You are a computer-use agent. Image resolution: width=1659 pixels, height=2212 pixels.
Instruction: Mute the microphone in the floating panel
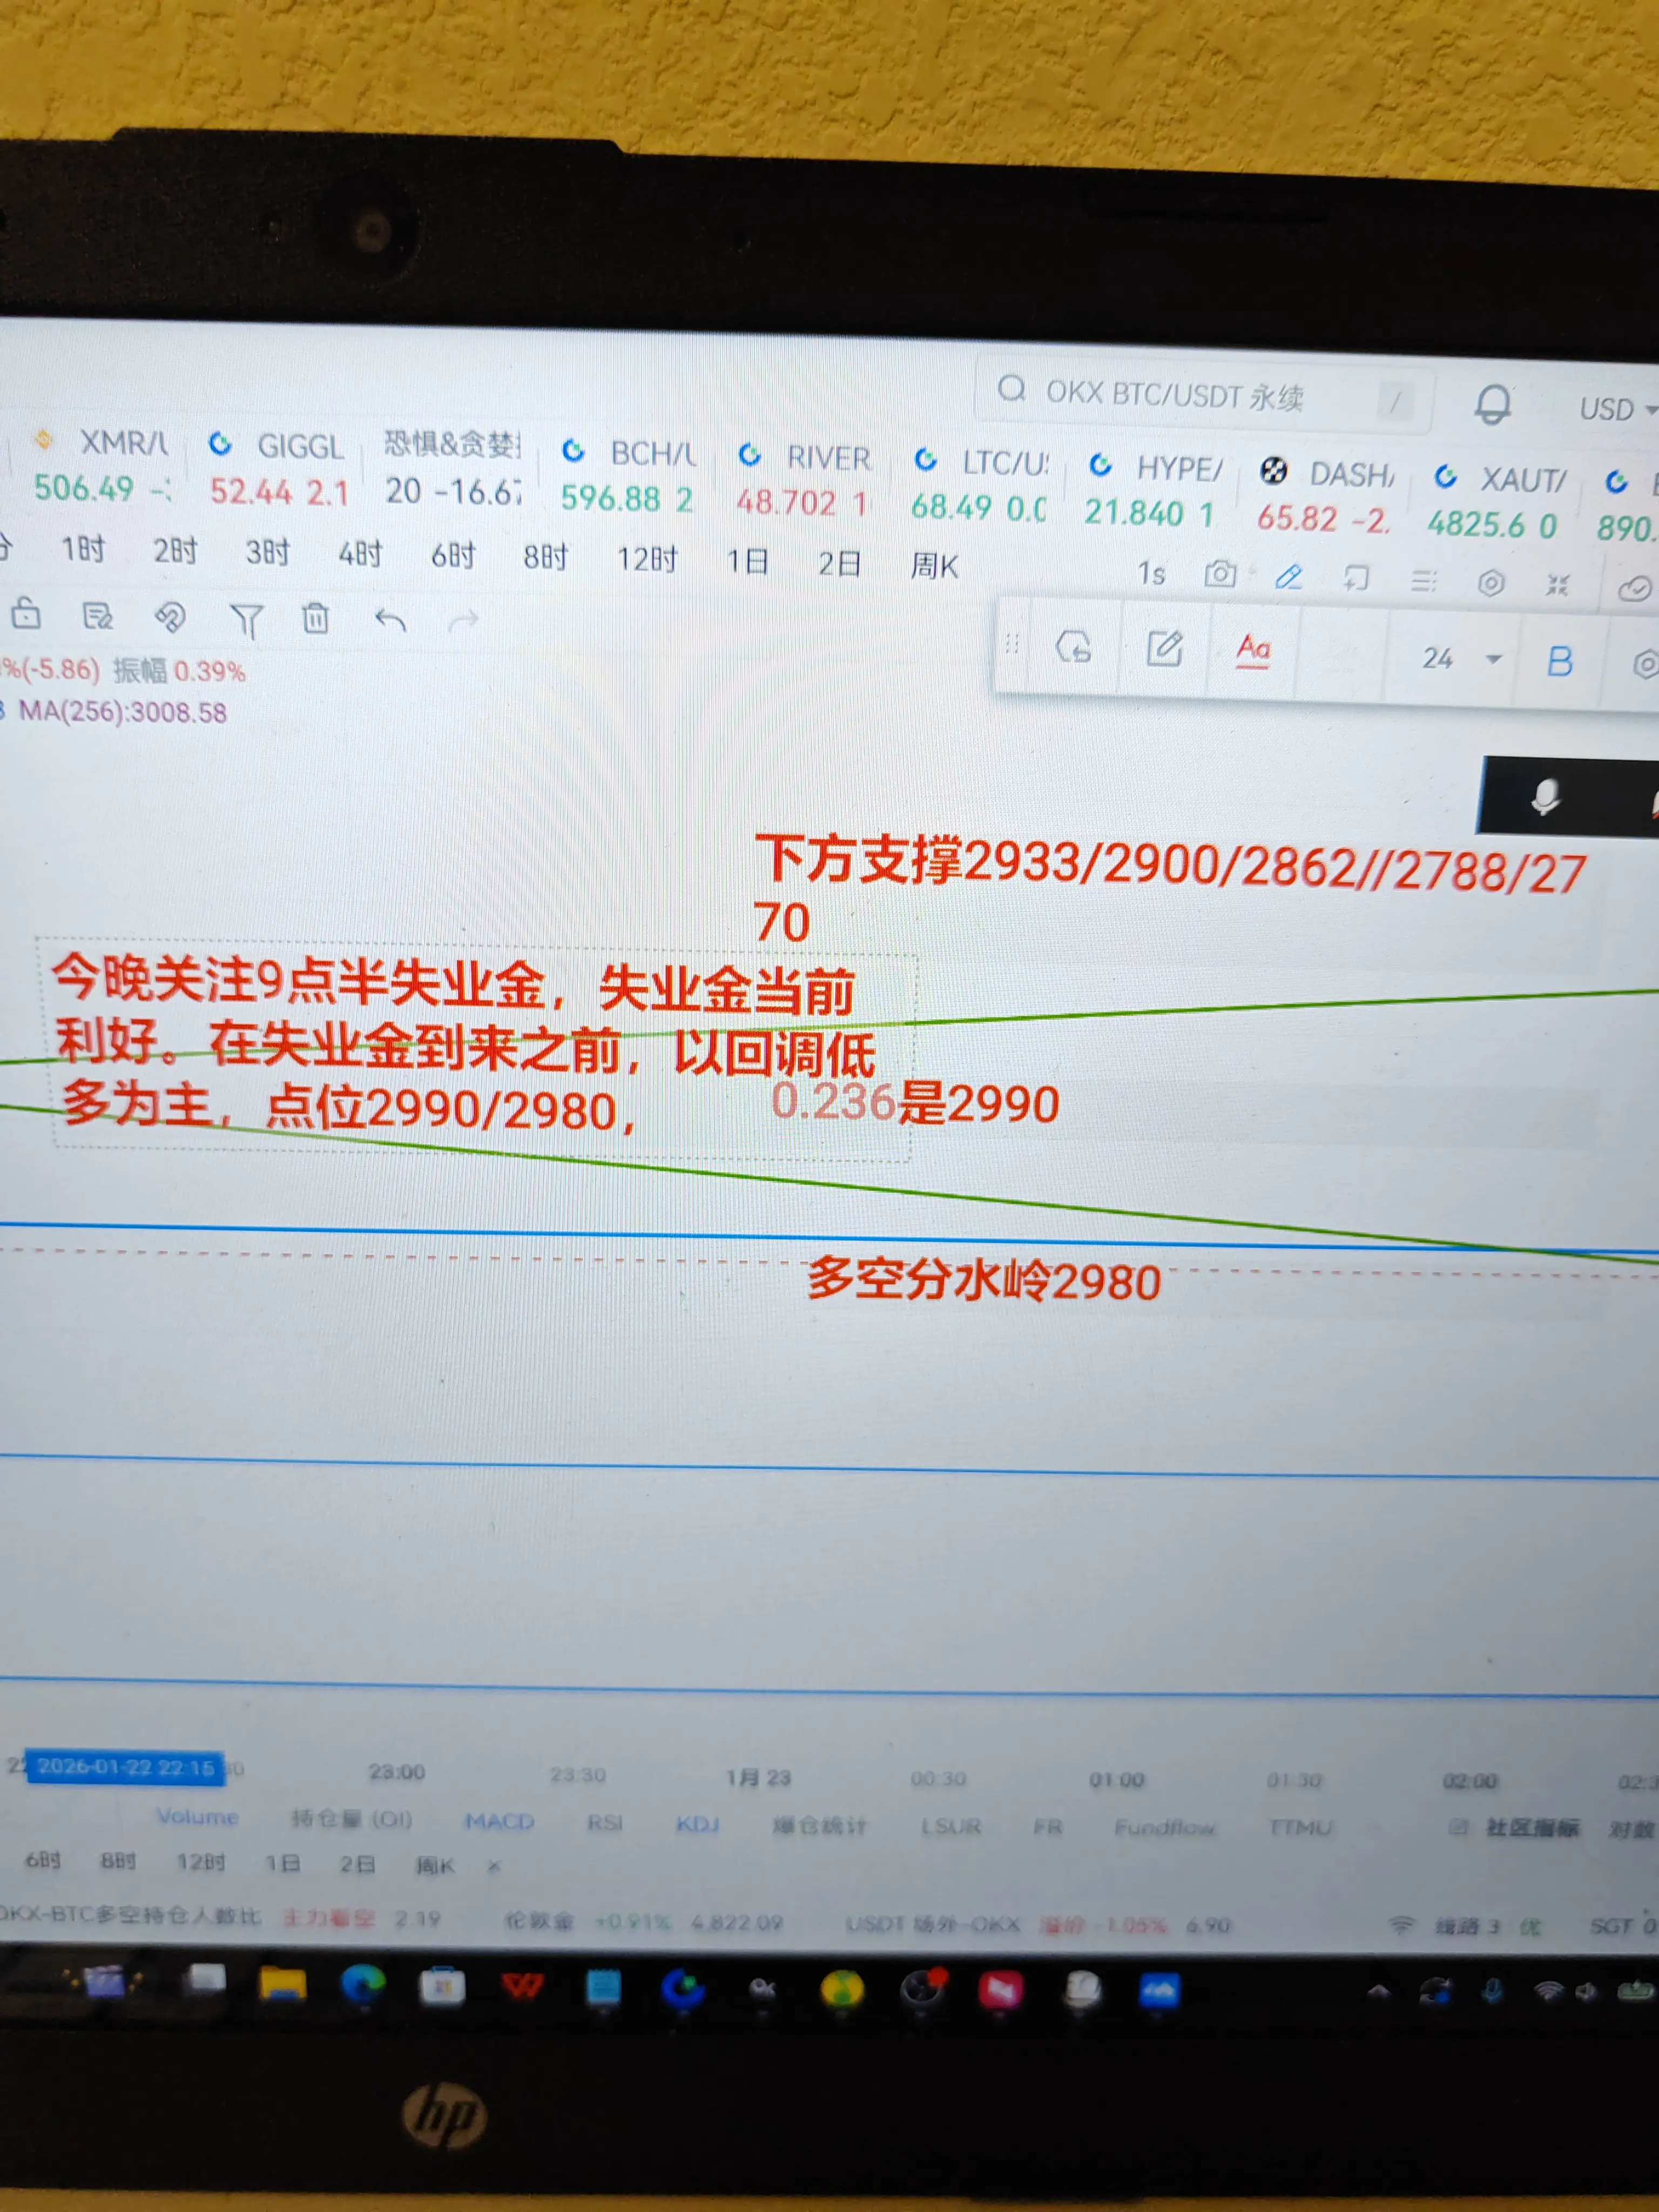pyautogui.click(x=1545, y=797)
